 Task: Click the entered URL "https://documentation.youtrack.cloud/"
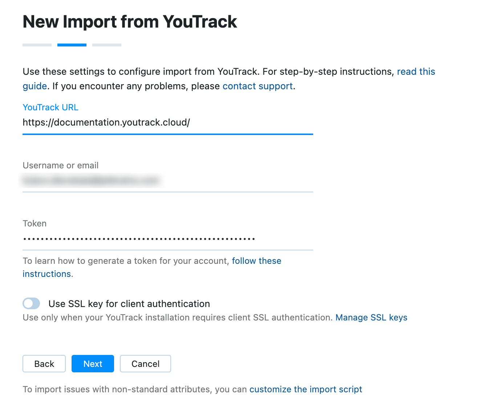click(x=106, y=123)
